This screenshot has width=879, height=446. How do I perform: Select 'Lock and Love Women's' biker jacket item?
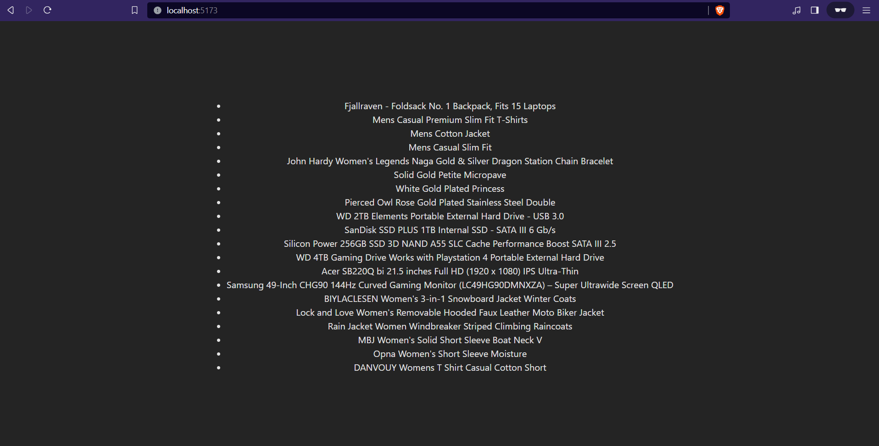[450, 312]
